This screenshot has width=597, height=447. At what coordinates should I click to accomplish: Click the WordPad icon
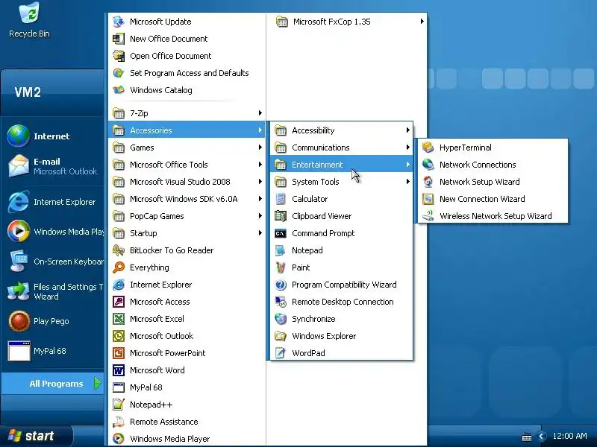281,353
